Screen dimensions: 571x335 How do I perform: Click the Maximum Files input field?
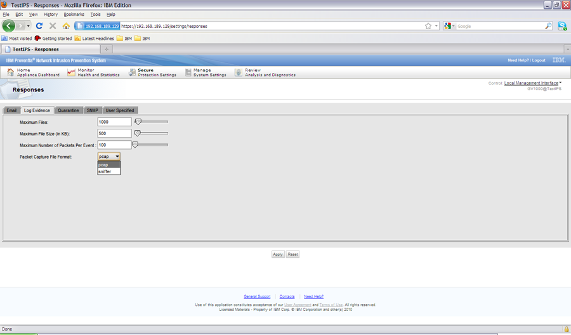point(114,122)
